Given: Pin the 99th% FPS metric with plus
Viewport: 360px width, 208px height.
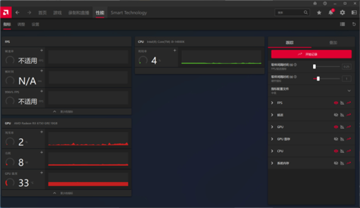Looking at the screenshot, I should 42,91.
